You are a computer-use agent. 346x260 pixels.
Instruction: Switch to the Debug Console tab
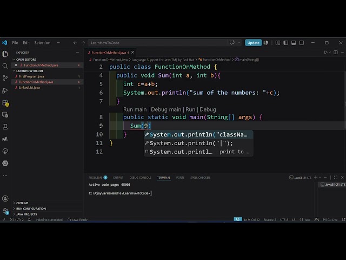[140, 178]
